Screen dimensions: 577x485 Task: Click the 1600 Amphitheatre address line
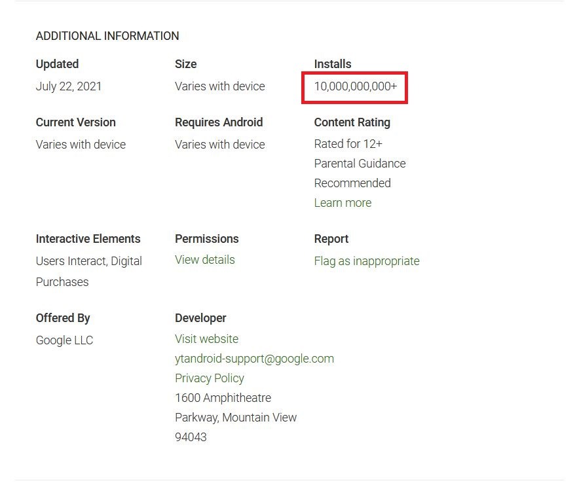[223, 397]
